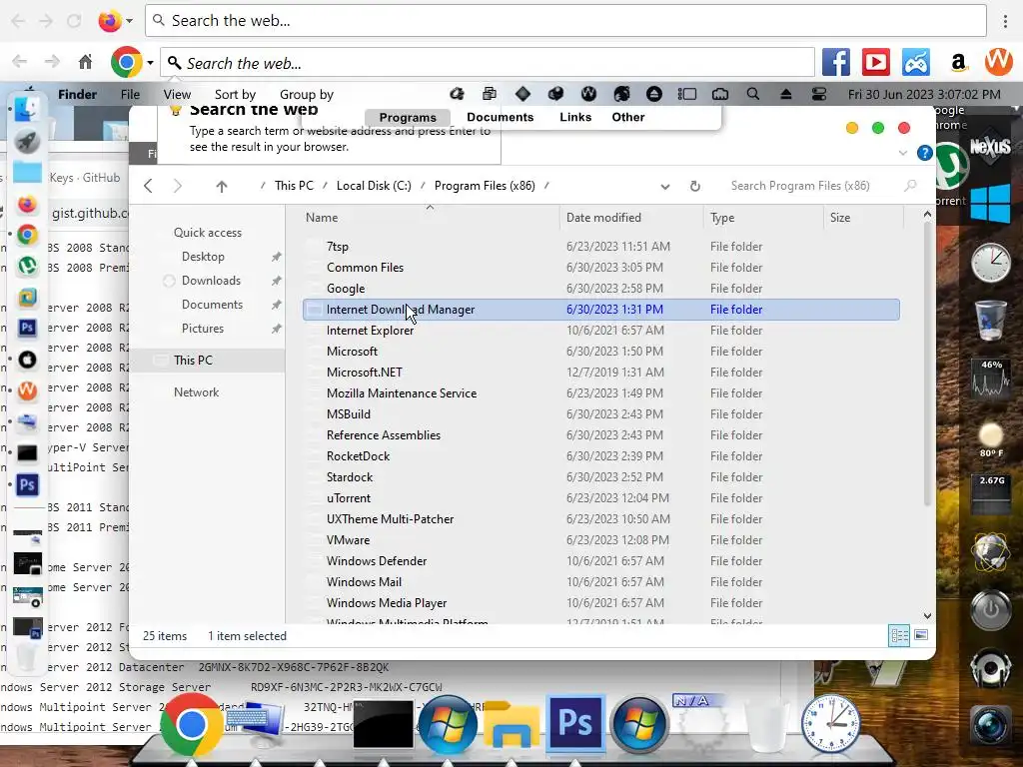This screenshot has width=1023, height=767.
Task: Open the Apple logo app in left dock
Action: [27, 360]
